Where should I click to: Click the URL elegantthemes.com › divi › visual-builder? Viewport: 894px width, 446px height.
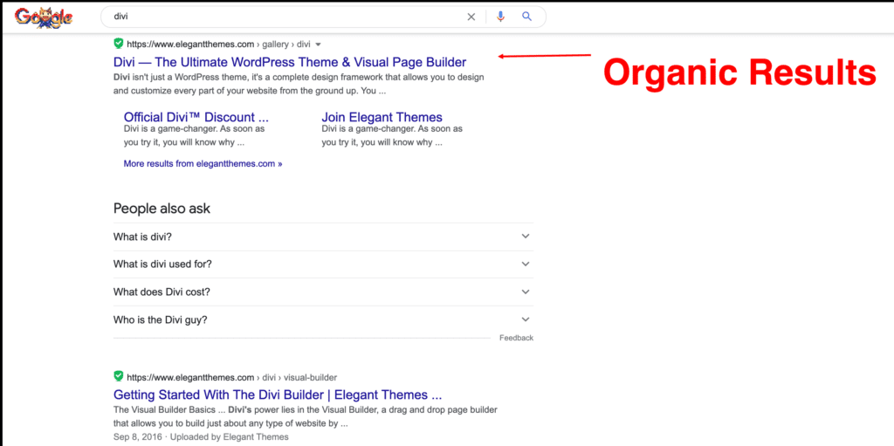point(231,378)
